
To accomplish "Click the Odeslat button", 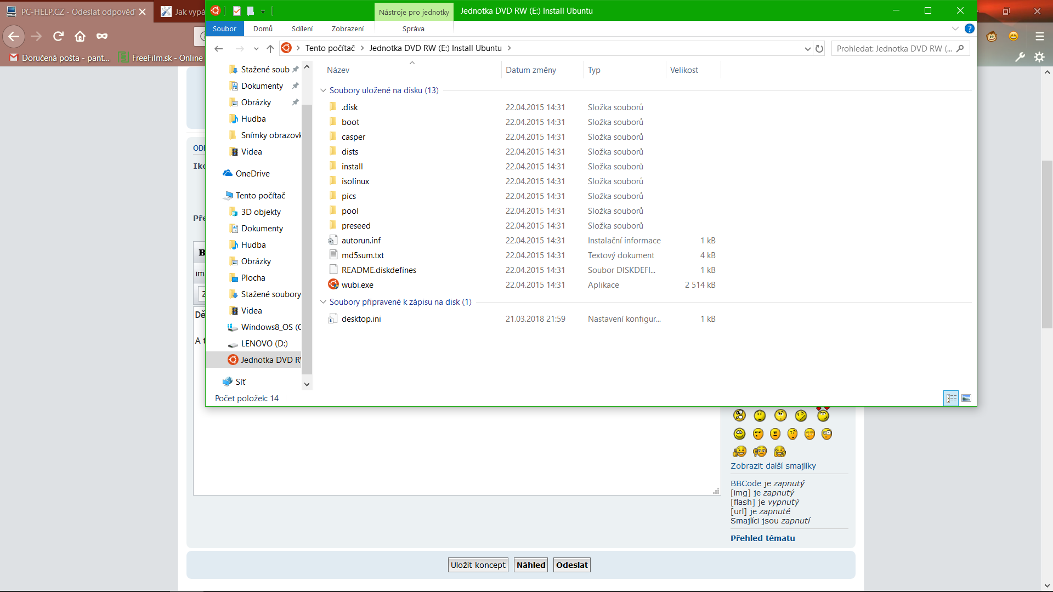I will [571, 565].
